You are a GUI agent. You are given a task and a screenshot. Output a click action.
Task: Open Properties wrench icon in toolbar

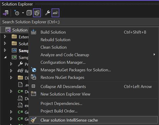tap(48, 13)
